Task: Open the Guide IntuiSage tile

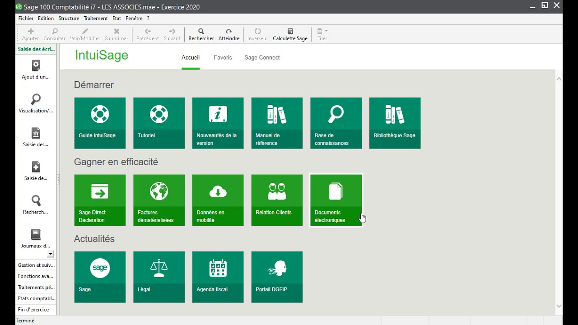Action: [100, 123]
